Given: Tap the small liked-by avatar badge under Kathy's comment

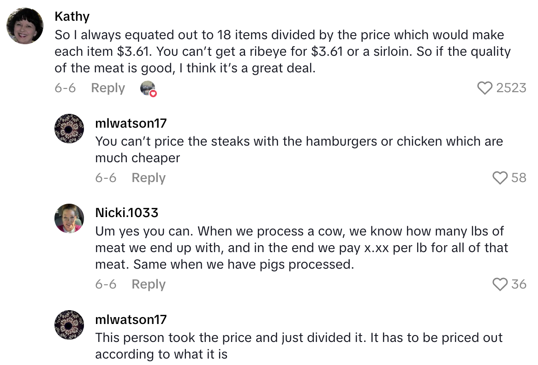Looking at the screenshot, I should click(x=148, y=88).
